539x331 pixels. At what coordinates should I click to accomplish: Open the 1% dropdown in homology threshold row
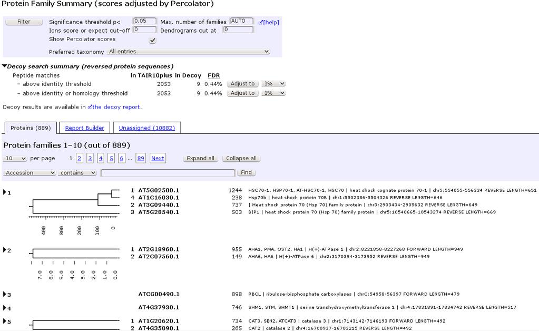click(x=273, y=93)
